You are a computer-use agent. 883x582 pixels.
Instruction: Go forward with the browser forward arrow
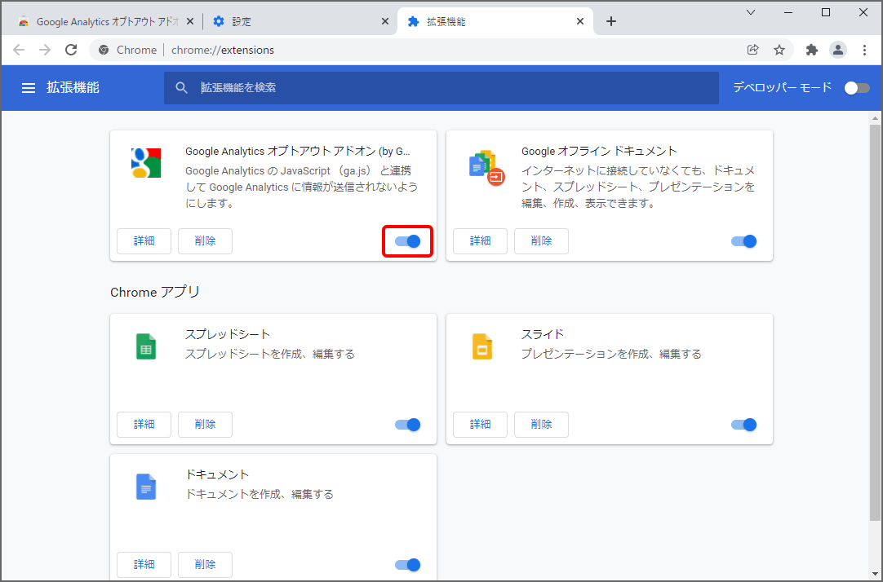click(x=45, y=50)
